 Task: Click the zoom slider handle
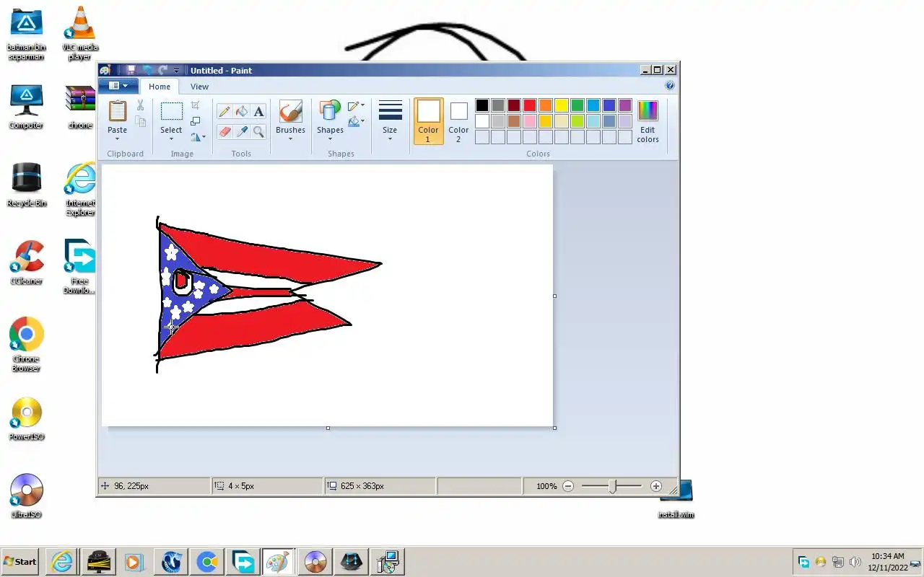coord(612,486)
